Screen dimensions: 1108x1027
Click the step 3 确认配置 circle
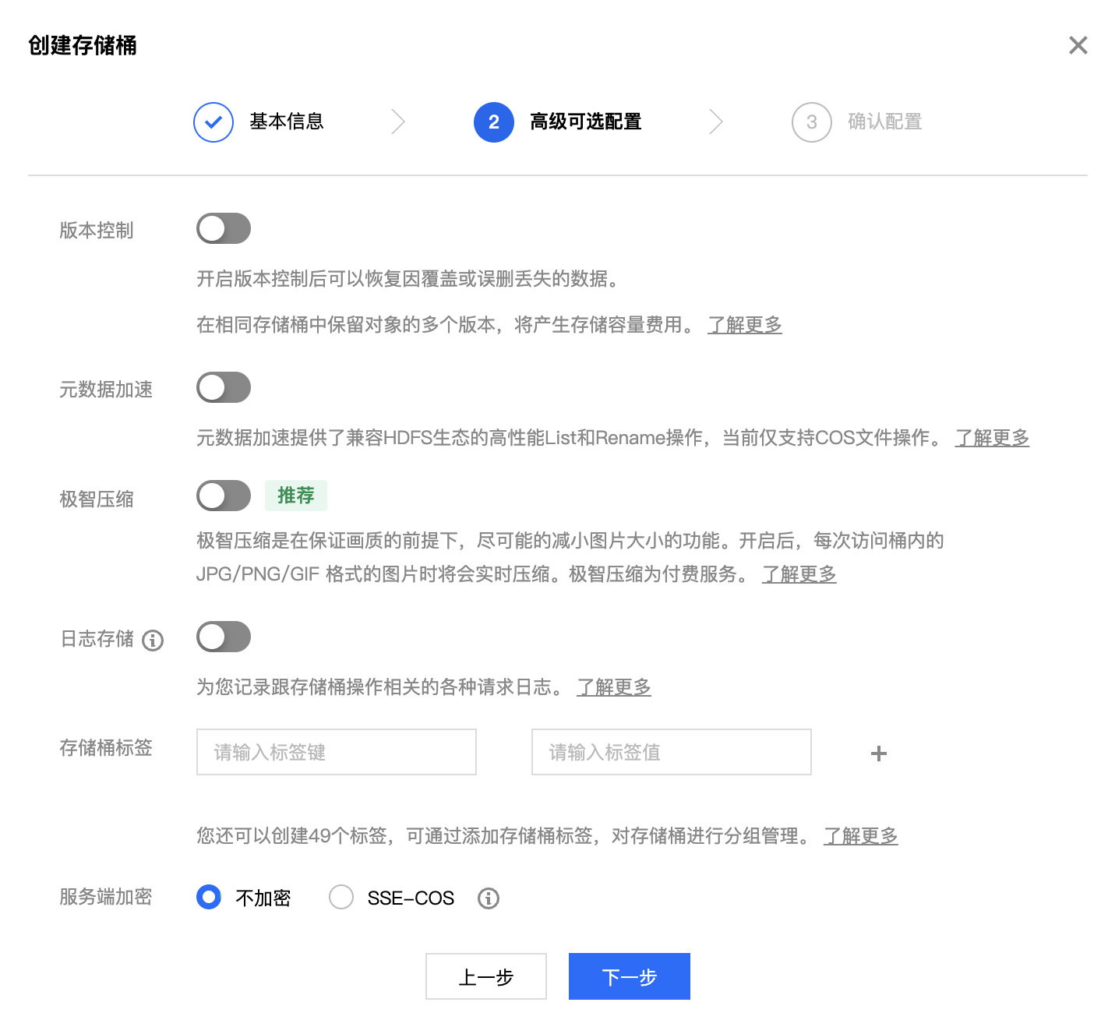(x=812, y=122)
